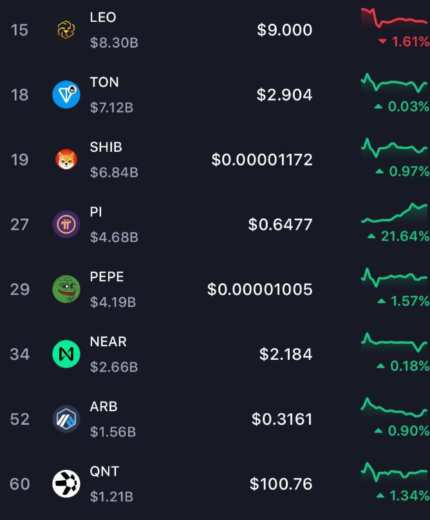Open the QNT white circular icon
The width and height of the screenshot is (430, 520).
(x=66, y=483)
